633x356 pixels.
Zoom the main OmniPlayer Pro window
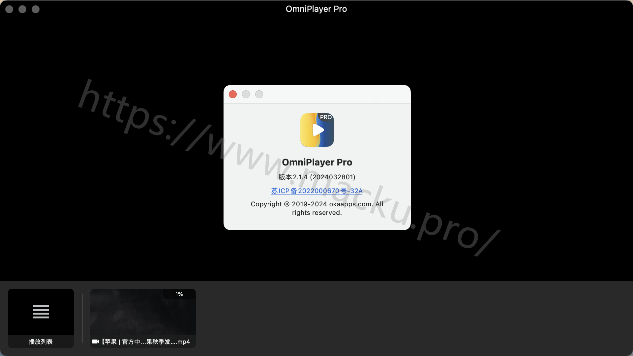click(36, 9)
